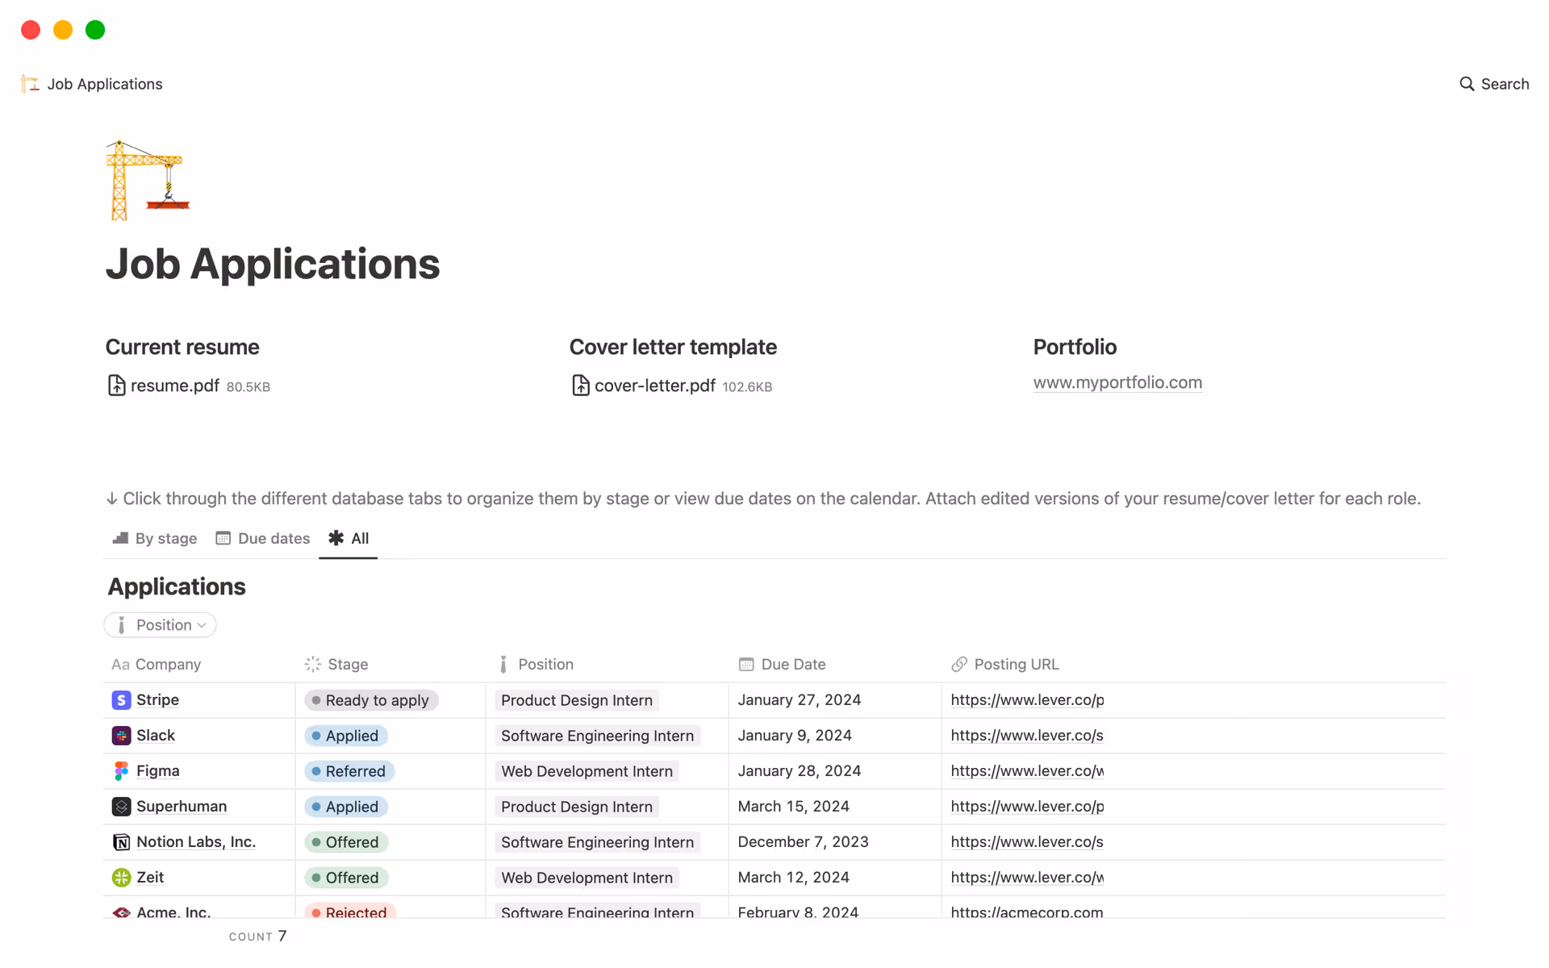Click the Superhuman logo icon

[121, 807]
